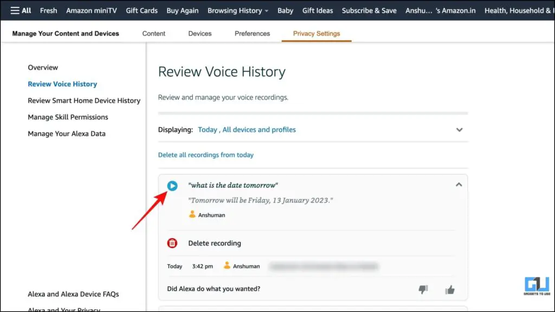Open Alexa and Alexa Device FAQs
Image resolution: width=555 pixels, height=312 pixels.
click(73, 294)
